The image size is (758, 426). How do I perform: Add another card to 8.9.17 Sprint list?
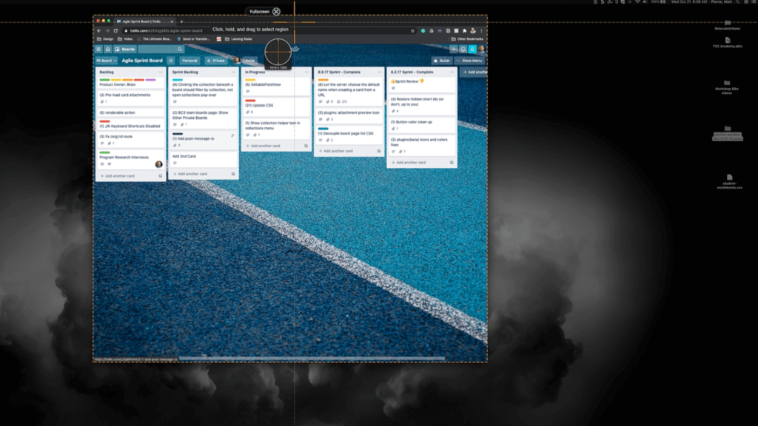(336, 151)
